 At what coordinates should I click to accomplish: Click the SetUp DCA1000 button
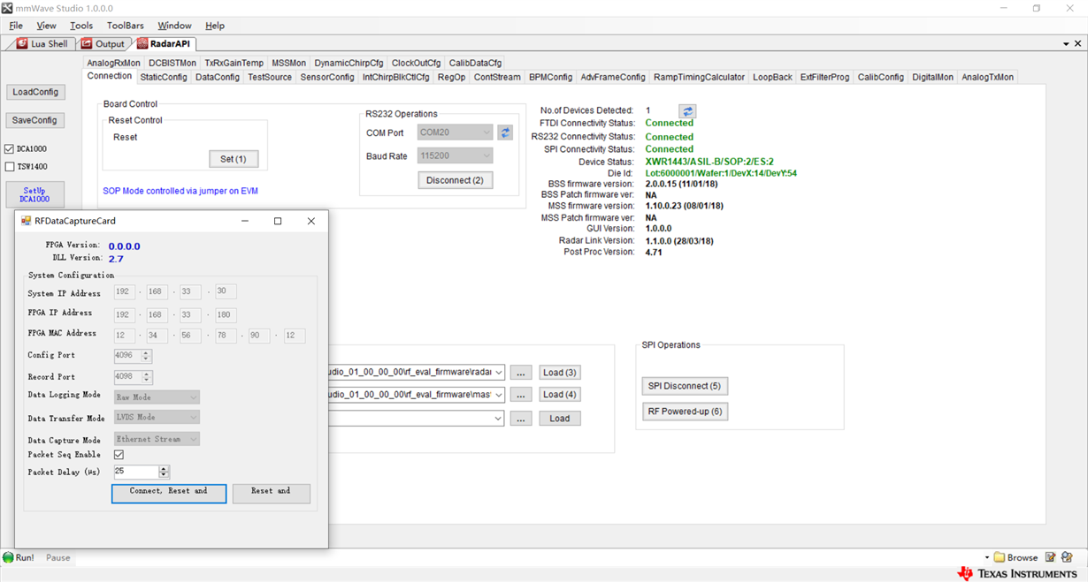coord(35,194)
